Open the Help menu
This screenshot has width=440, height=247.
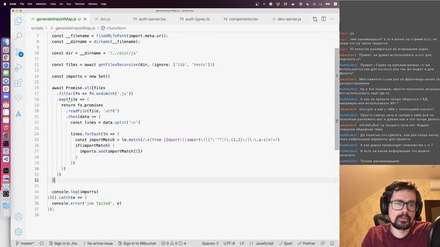[x=104, y=4]
